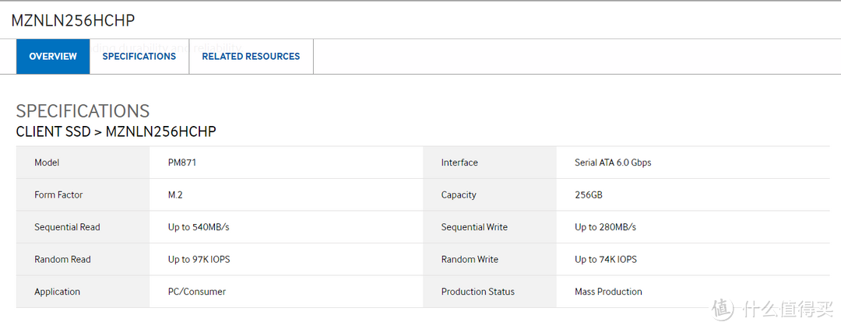Click the Capacity label
Image resolution: width=841 pixels, height=329 pixels.
pyautogui.click(x=459, y=195)
